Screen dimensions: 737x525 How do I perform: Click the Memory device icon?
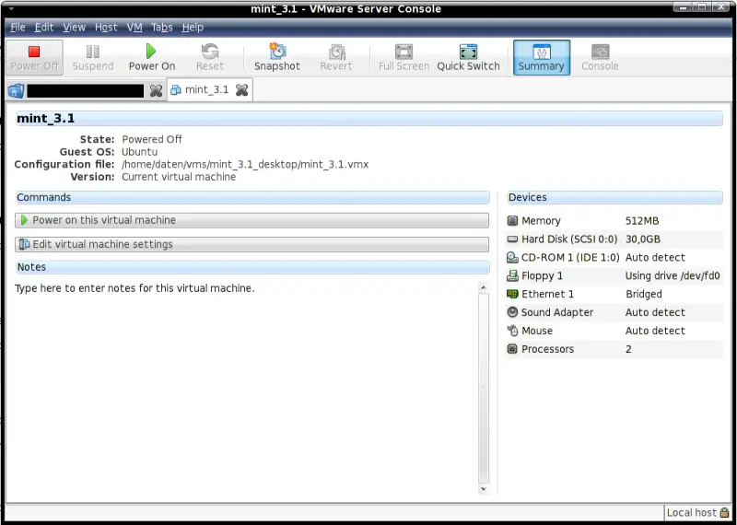tap(512, 220)
